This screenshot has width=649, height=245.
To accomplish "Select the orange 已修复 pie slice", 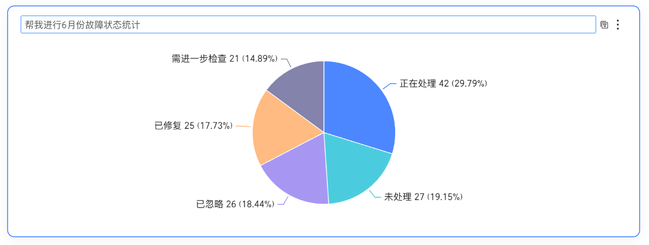I will pos(277,128).
